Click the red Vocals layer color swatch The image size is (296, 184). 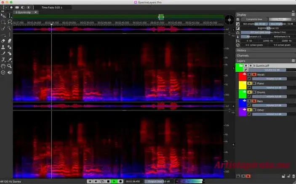(x=243, y=76)
